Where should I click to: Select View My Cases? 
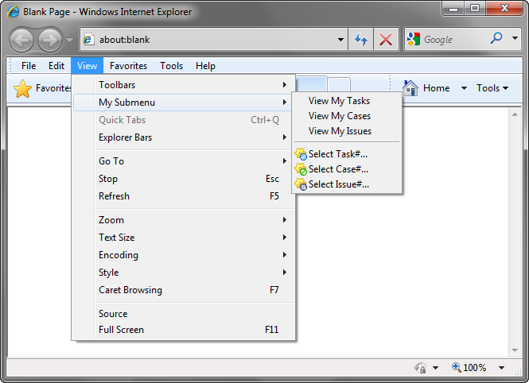coord(347,116)
